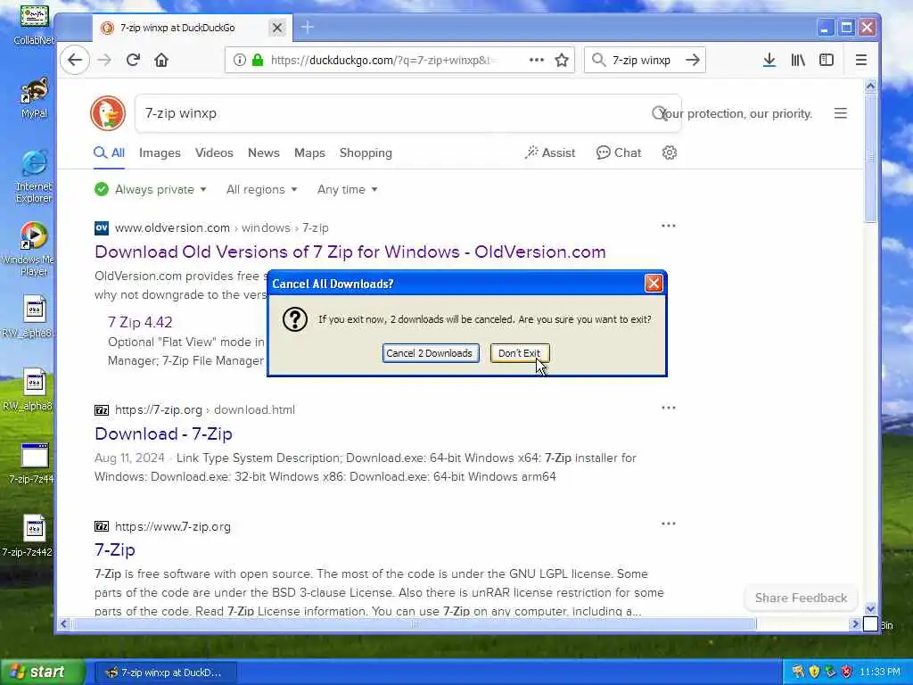
Task: Select the Internet Explorer desktop icon
Action: coord(34,177)
